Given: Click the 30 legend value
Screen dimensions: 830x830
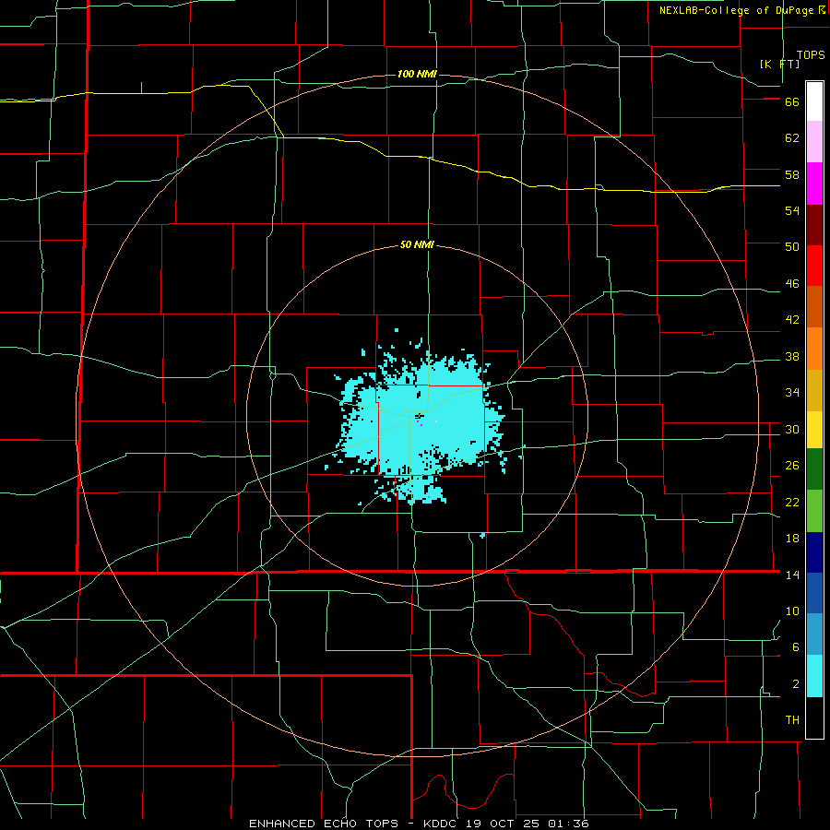Looking at the screenshot, I should pyautogui.click(x=792, y=429).
